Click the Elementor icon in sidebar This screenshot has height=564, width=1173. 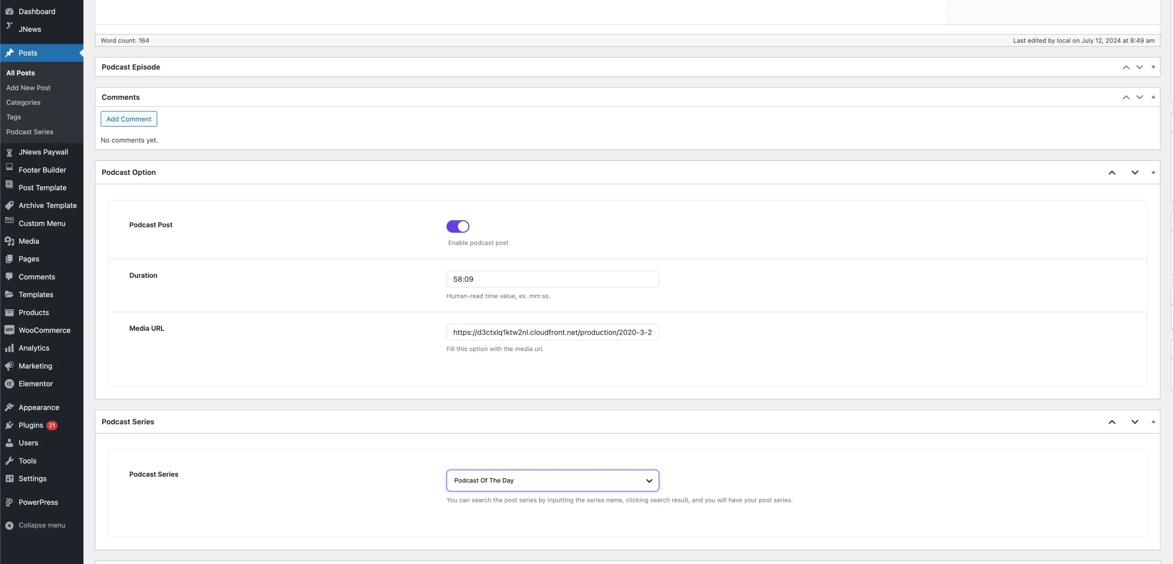coord(9,384)
